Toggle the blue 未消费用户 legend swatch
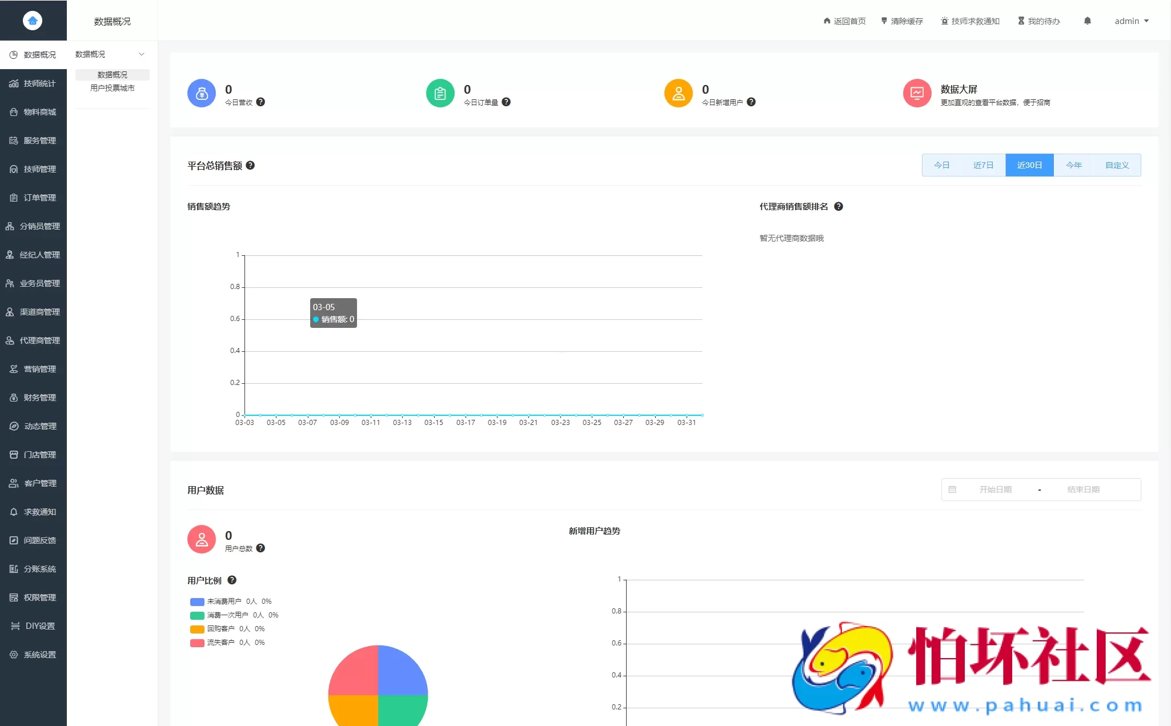Viewport: 1171px width, 726px height. 197,601
